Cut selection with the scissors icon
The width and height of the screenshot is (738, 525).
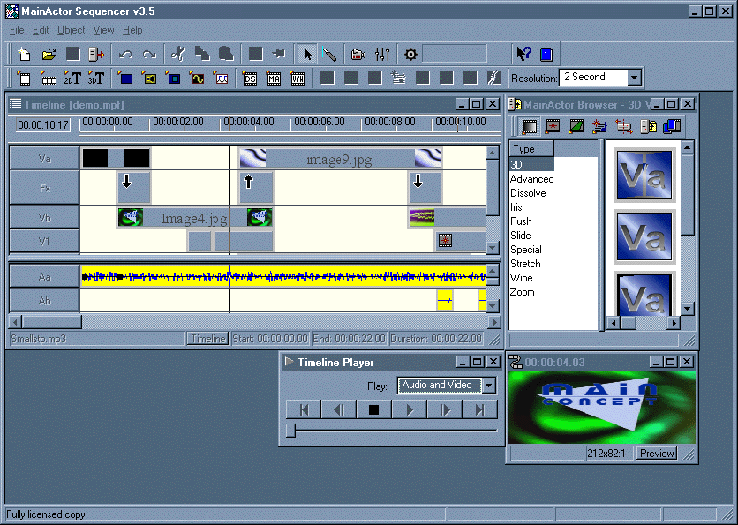pyautogui.click(x=178, y=54)
